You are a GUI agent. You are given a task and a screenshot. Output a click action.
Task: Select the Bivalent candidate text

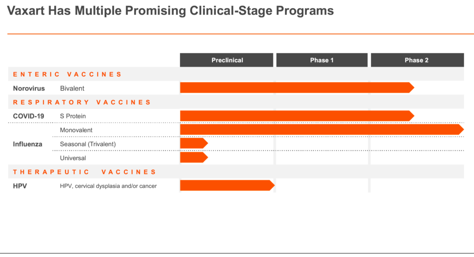[72, 88]
